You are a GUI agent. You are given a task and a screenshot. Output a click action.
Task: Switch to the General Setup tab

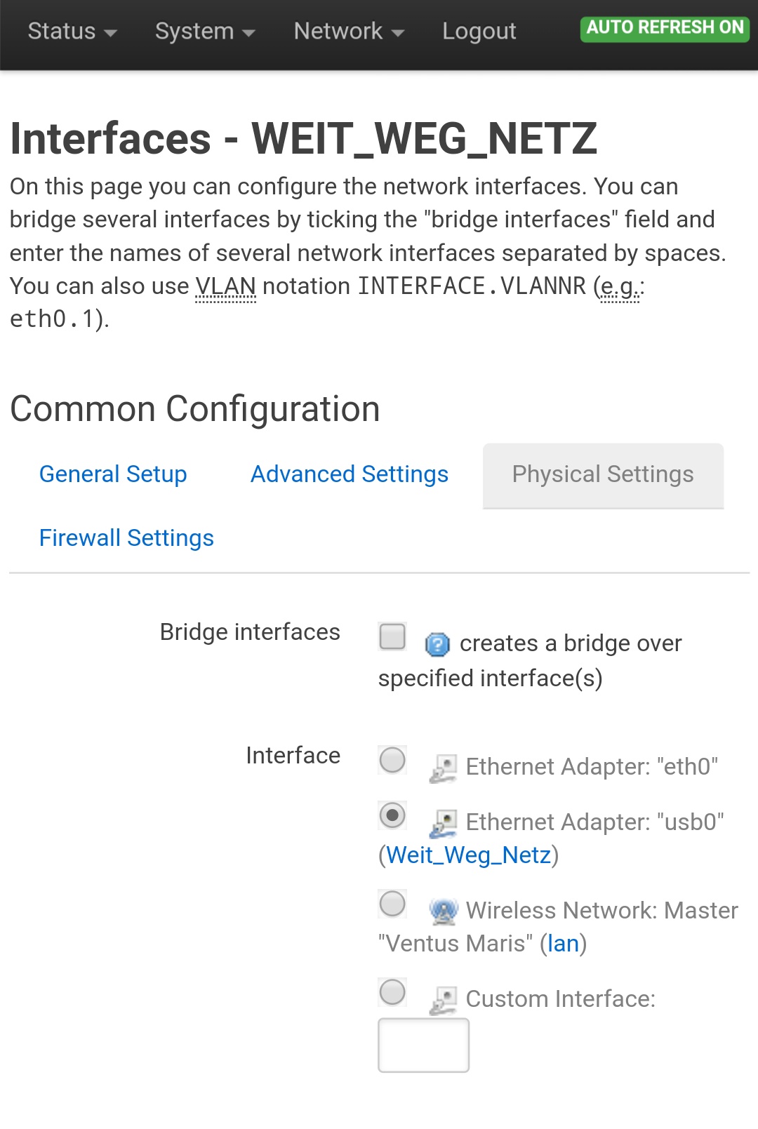coord(113,474)
